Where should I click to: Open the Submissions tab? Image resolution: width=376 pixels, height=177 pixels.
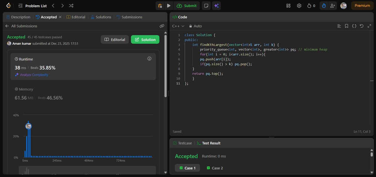point(129,17)
